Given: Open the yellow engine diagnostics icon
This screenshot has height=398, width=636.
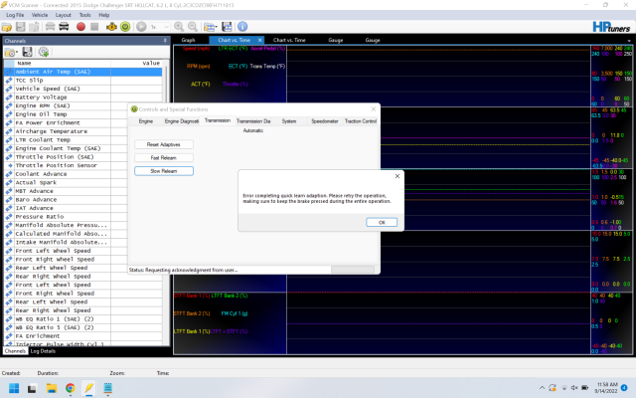Looking at the screenshot, I should pos(112,27).
